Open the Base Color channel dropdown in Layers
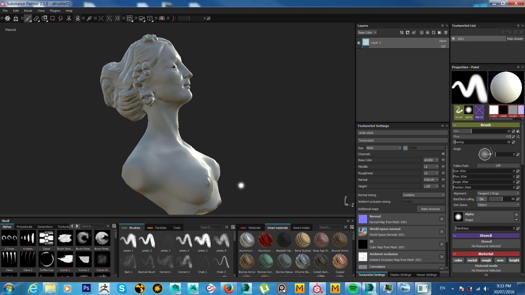The width and height of the screenshot is (525, 295). point(367,32)
